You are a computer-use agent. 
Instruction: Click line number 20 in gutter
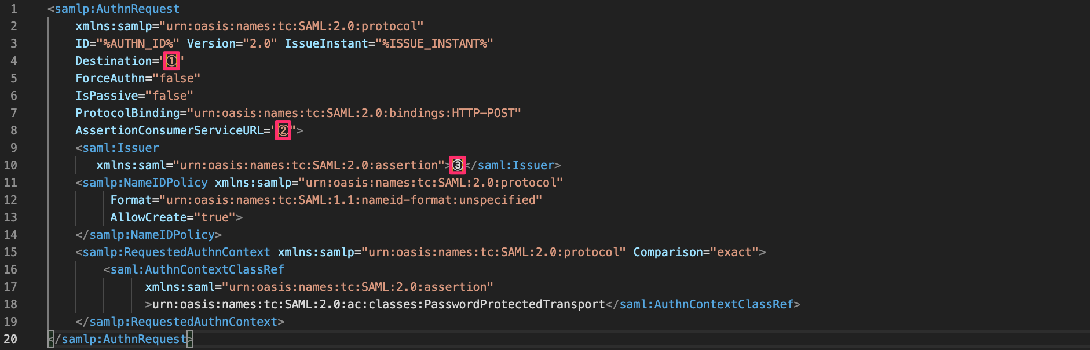[x=10, y=339]
